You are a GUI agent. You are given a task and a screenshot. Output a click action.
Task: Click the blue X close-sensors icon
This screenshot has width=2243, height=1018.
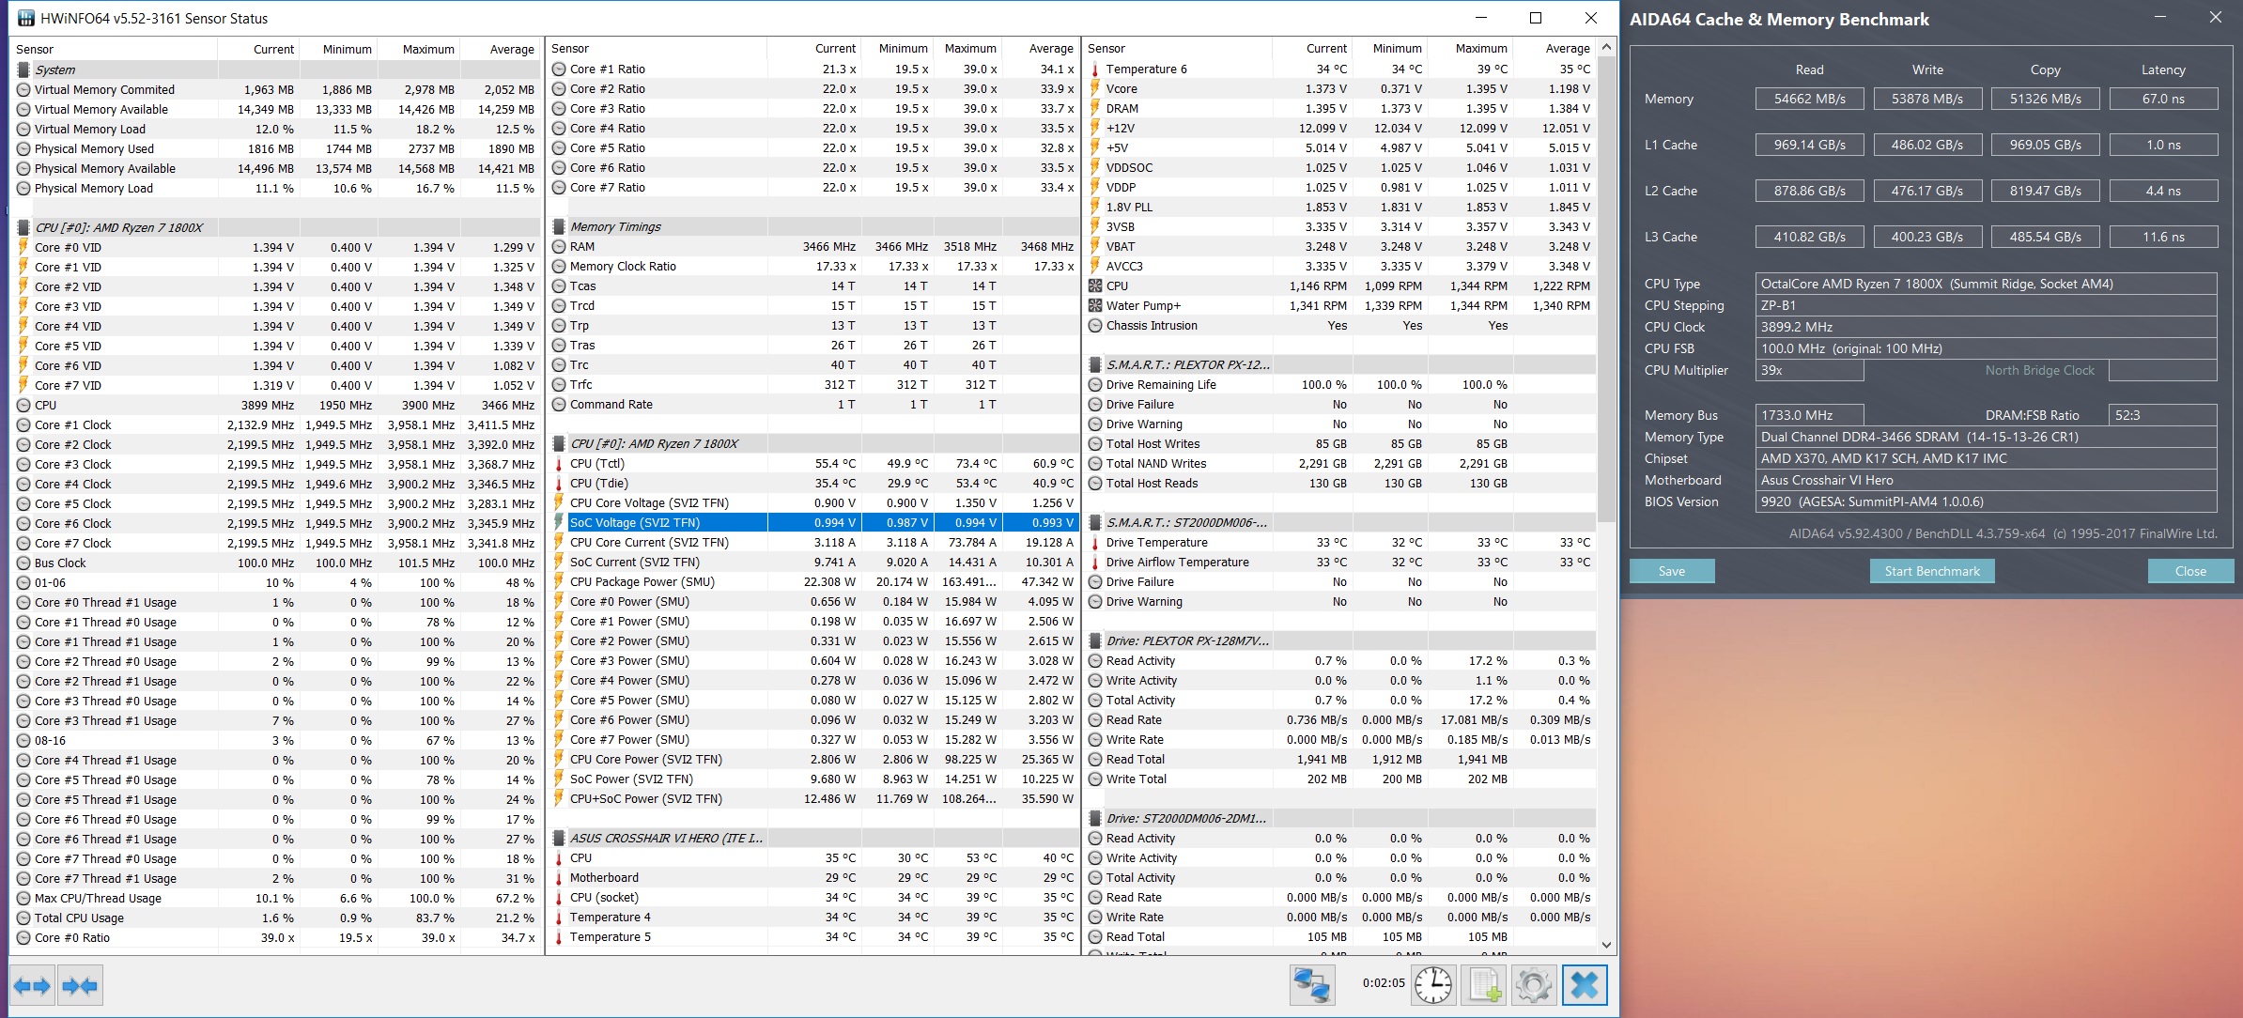pos(1585,985)
